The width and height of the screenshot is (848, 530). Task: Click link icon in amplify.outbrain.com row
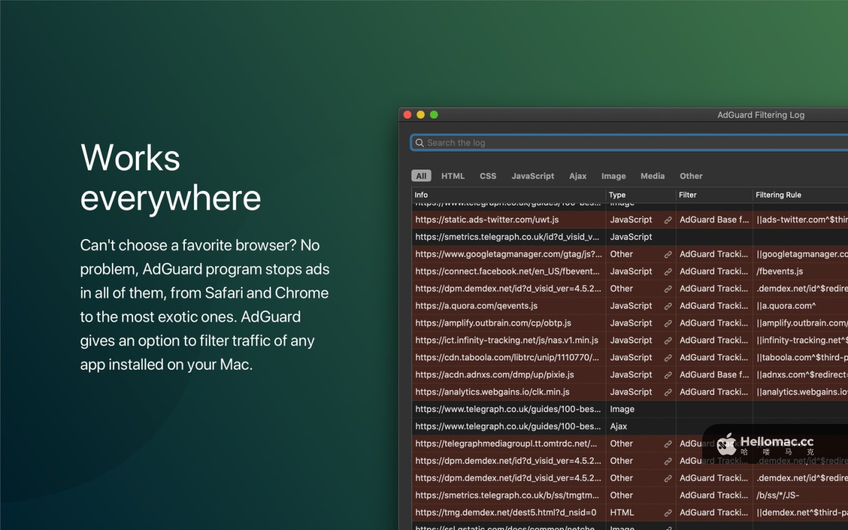pos(668,323)
